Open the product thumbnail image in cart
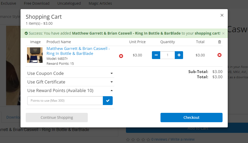The height and width of the screenshot is (143, 248). (35, 55)
